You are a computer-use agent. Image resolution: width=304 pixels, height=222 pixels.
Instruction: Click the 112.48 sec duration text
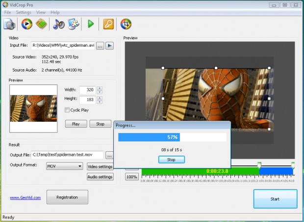[x=51, y=62]
